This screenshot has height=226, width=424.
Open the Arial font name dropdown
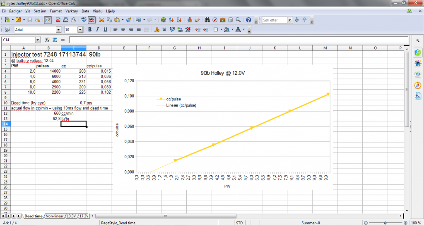(59, 30)
